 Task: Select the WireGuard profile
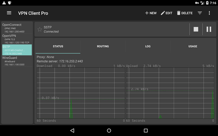(17, 61)
